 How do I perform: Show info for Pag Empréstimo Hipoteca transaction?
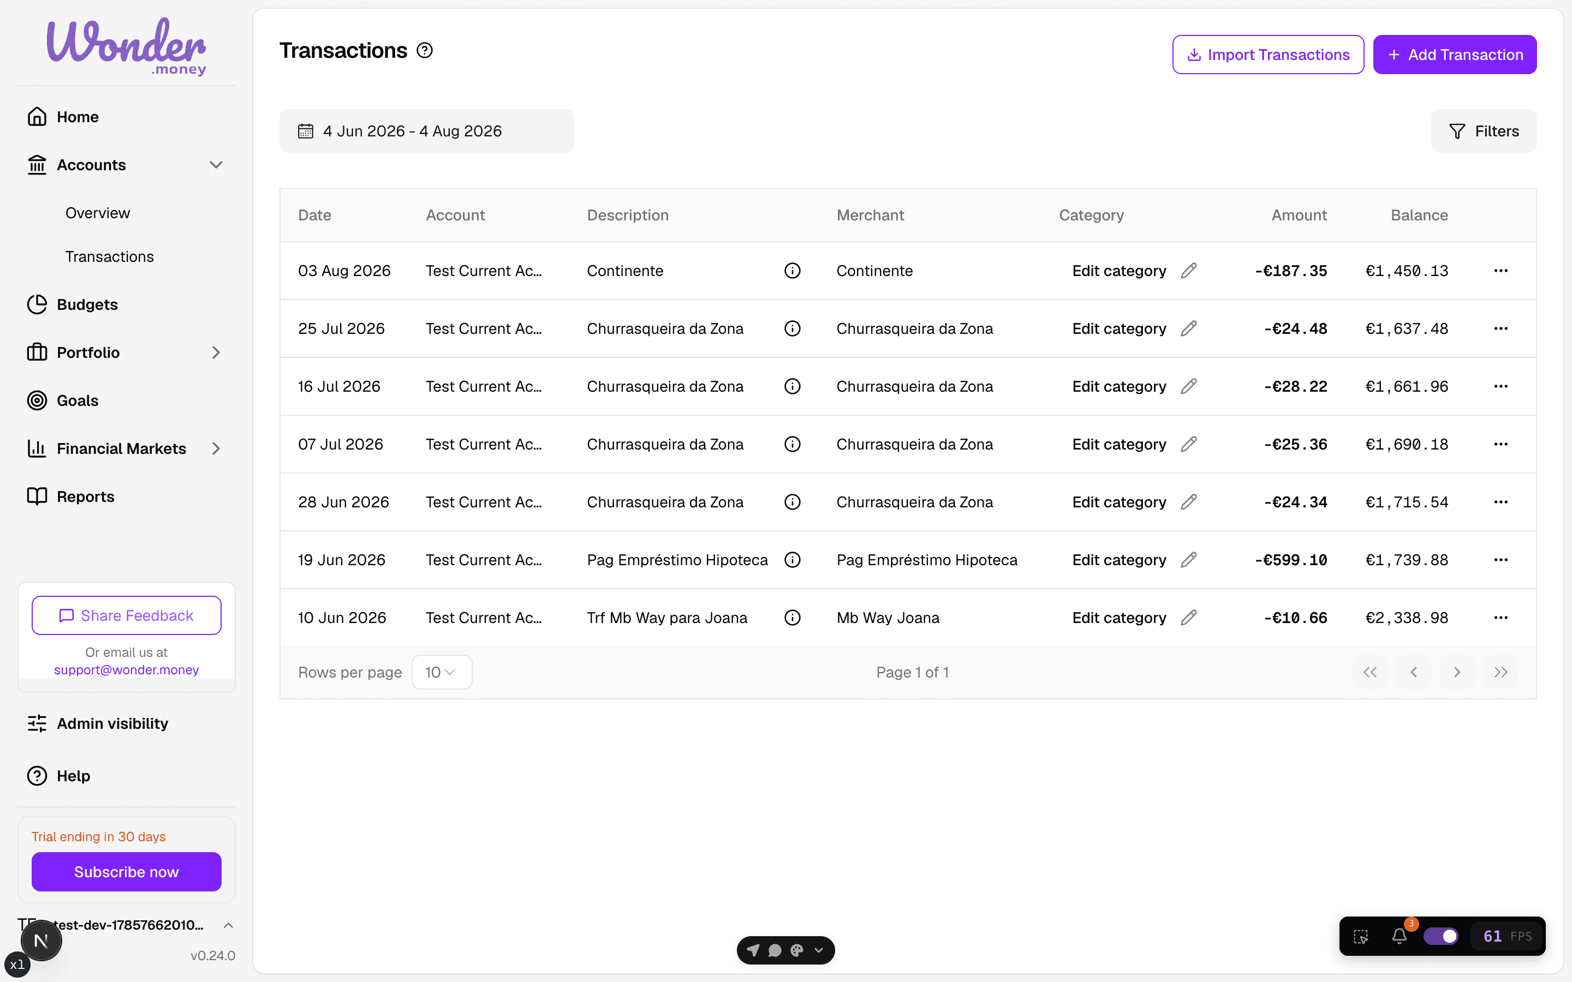(792, 560)
